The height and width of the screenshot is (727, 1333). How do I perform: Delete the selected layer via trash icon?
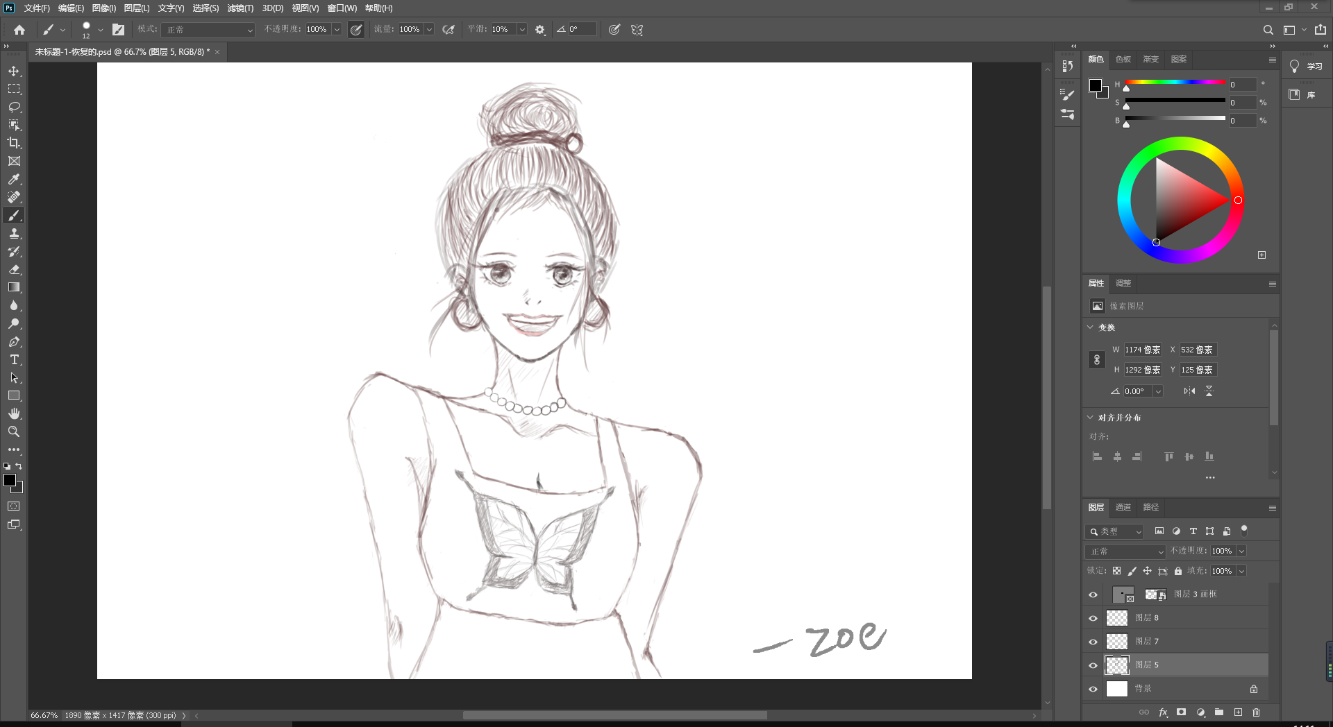click(x=1256, y=712)
